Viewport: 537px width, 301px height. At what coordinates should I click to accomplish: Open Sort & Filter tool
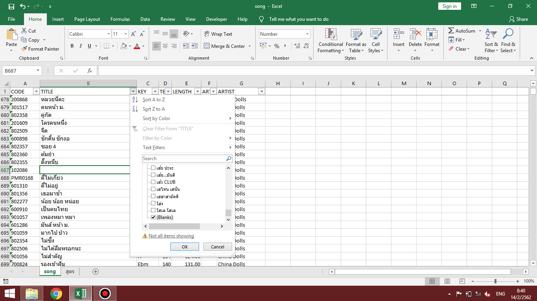click(491, 41)
